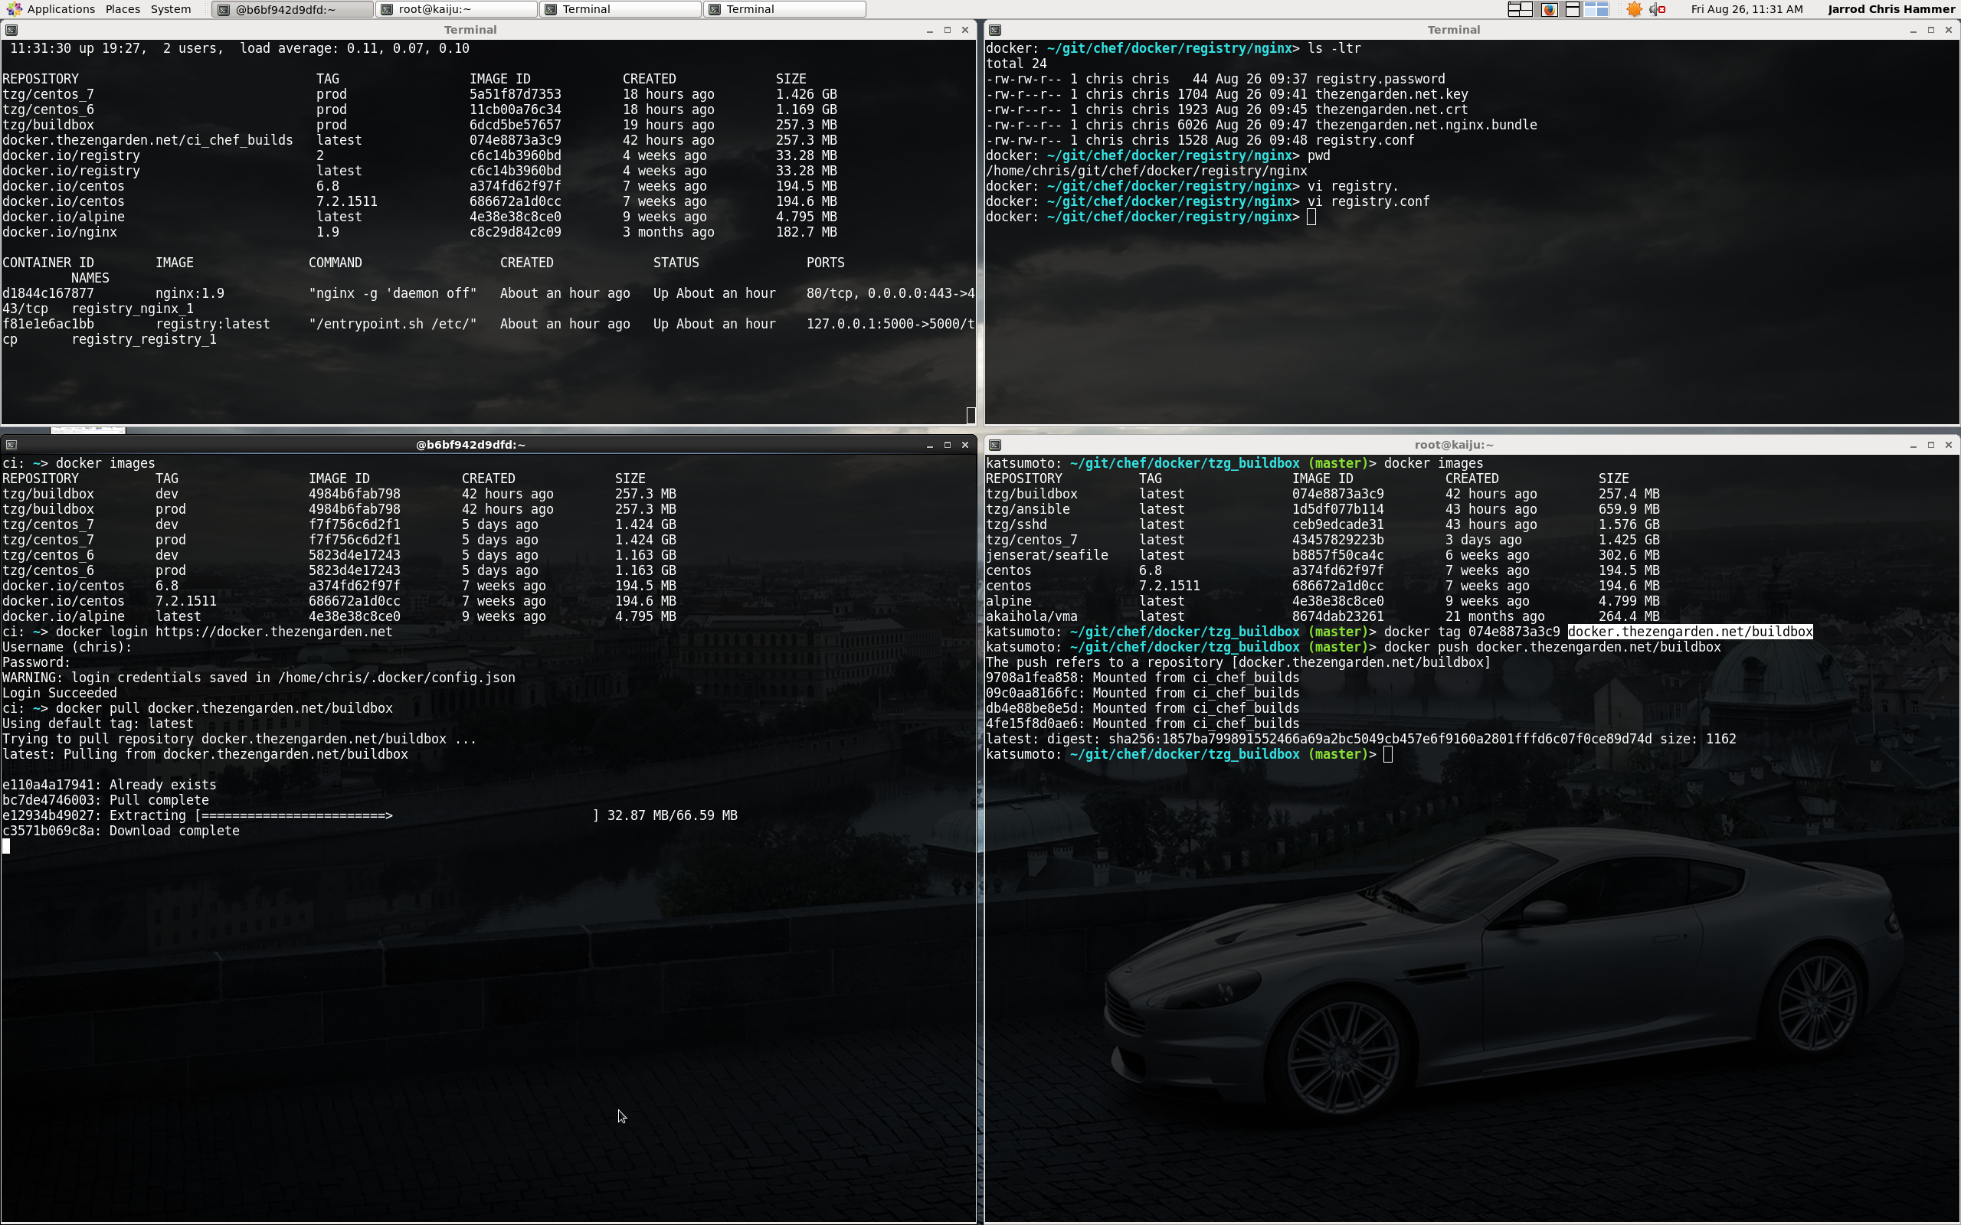Minimize the top-left Terminal window
Viewport: 1961px width, 1225px height.
(x=929, y=30)
